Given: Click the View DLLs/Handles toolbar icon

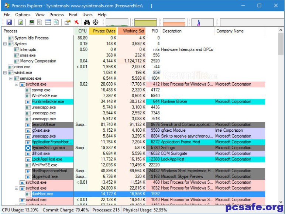Looking at the screenshot, I should click(x=56, y=23).
